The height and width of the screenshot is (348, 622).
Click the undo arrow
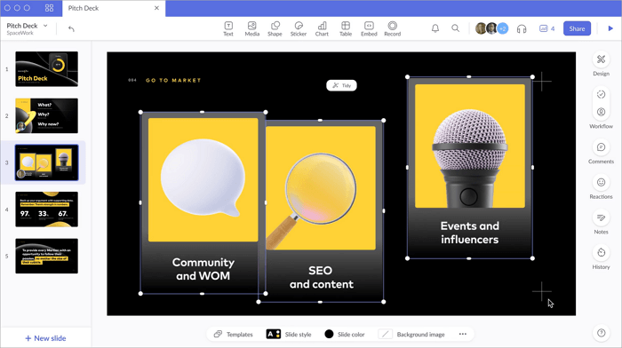tap(71, 28)
